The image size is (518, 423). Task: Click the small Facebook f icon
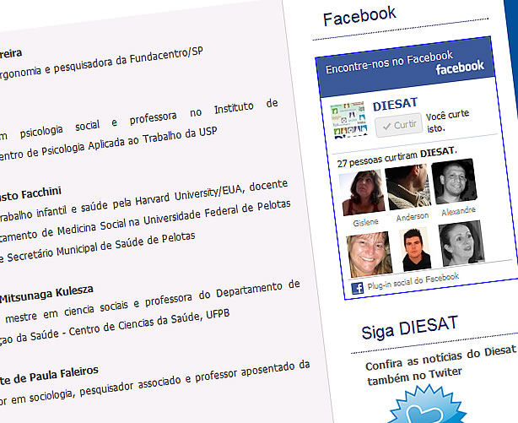coord(358,288)
